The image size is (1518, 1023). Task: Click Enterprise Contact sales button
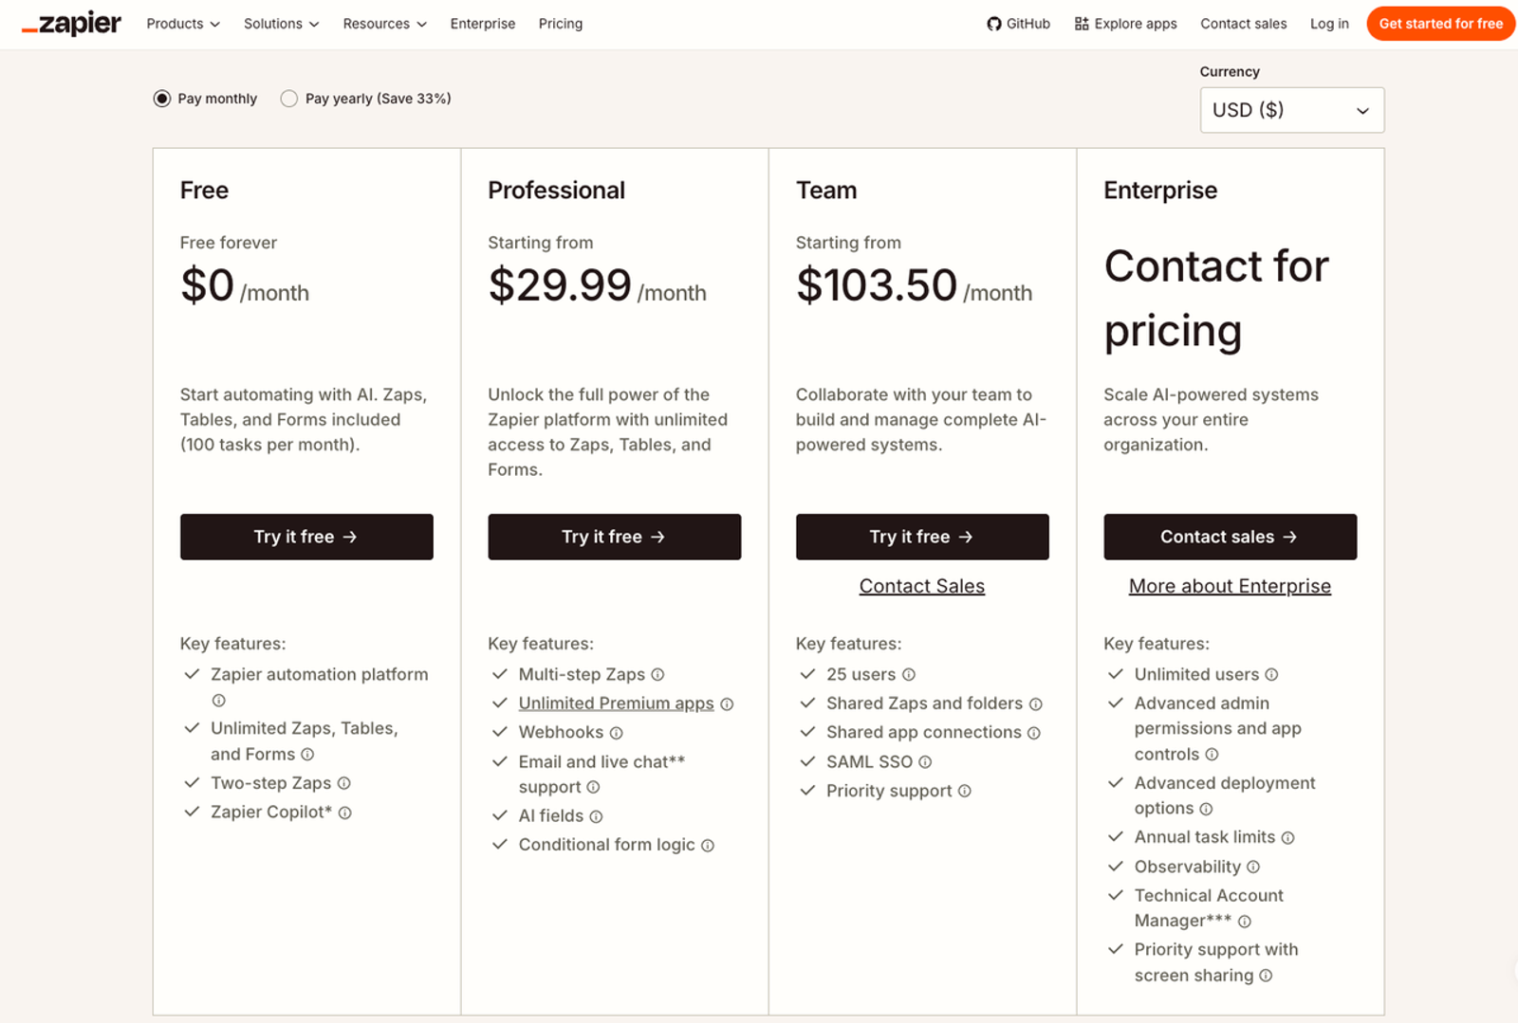pyautogui.click(x=1230, y=537)
